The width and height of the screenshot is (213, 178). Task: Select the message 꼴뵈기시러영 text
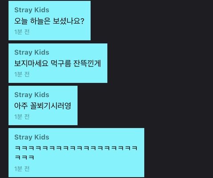tap(43, 106)
